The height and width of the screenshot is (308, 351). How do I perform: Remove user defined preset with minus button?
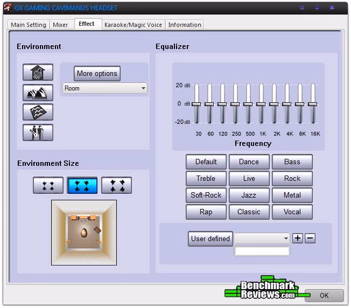(x=310, y=238)
